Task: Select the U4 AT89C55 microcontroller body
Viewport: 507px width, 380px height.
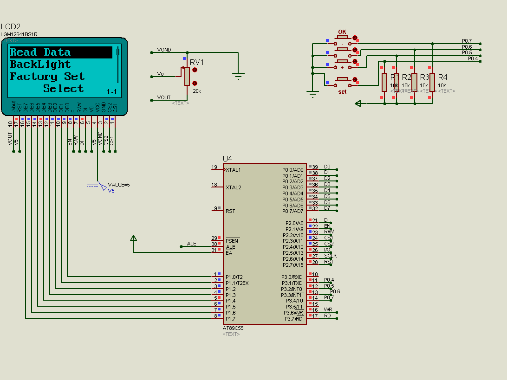Action: pyautogui.click(x=265, y=244)
